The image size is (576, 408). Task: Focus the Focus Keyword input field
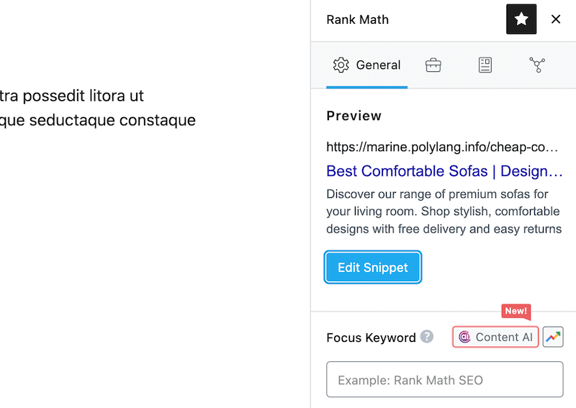pyautogui.click(x=444, y=379)
